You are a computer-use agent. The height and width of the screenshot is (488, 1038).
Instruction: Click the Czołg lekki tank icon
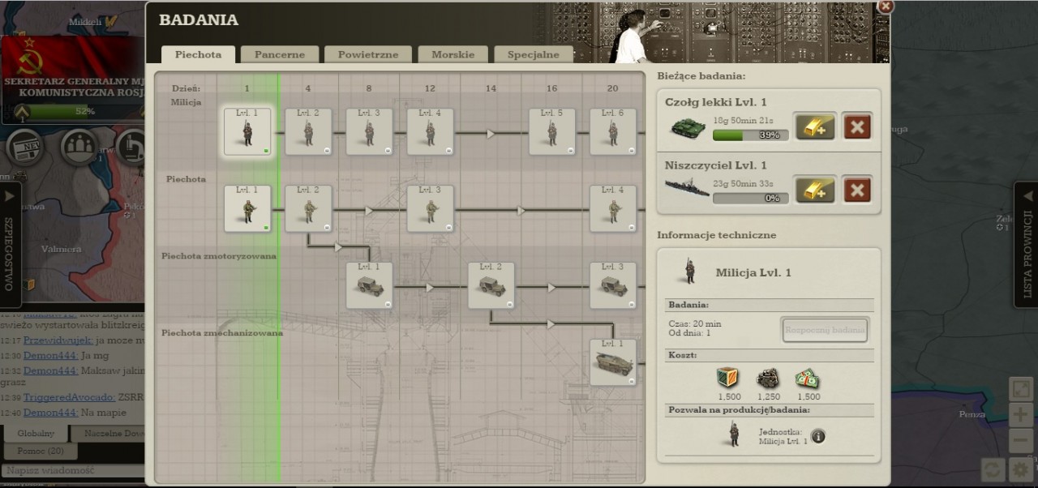tap(686, 128)
